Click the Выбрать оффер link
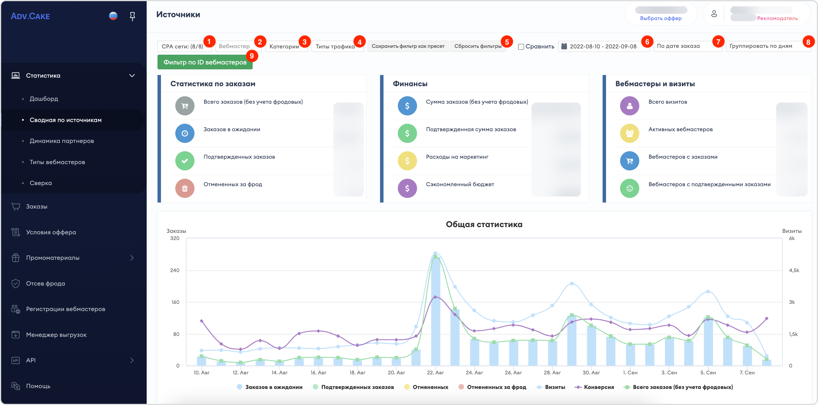Image resolution: width=818 pixels, height=405 pixels. [x=661, y=18]
